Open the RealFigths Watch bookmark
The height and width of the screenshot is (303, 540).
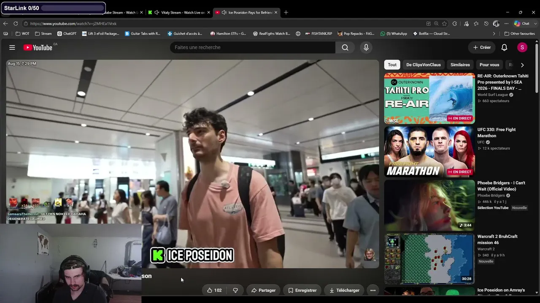(272, 34)
